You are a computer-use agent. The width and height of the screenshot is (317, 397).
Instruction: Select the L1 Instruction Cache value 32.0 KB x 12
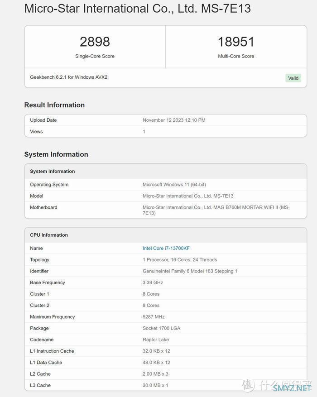156,351
